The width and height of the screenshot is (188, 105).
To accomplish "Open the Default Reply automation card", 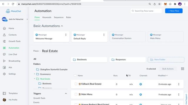I will 89,36.
